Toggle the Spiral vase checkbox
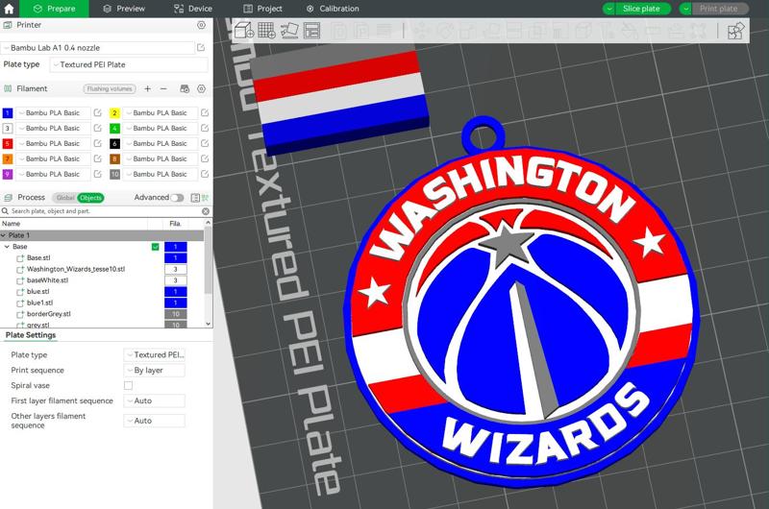The image size is (769, 509). point(128,385)
